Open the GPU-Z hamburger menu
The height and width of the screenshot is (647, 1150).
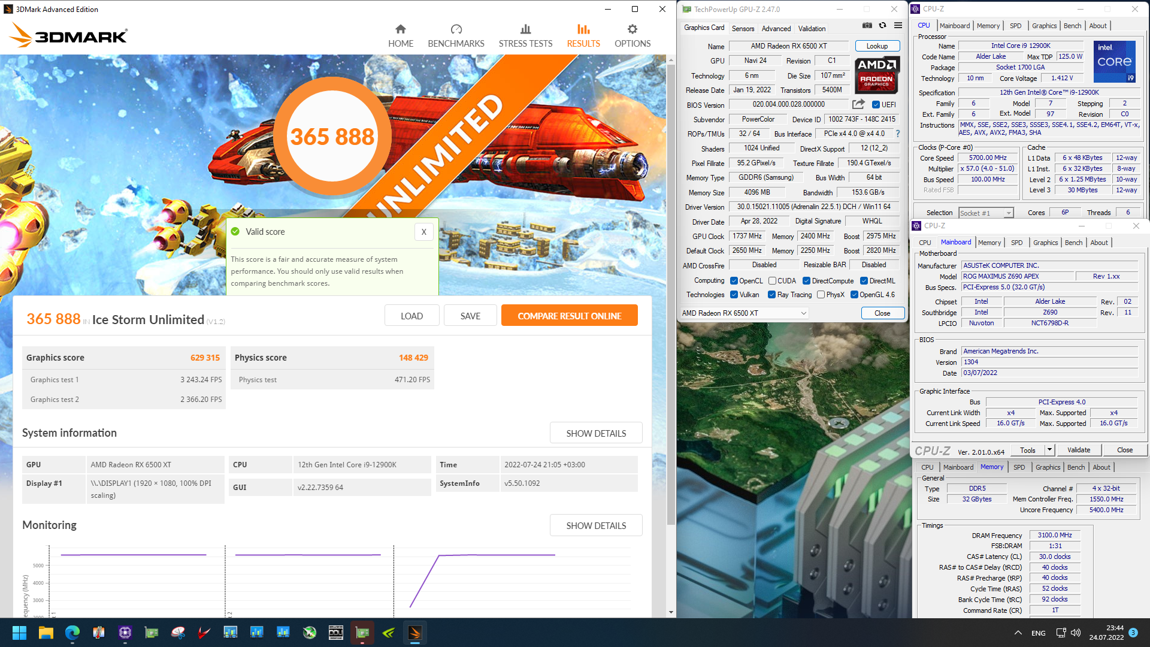point(898,25)
